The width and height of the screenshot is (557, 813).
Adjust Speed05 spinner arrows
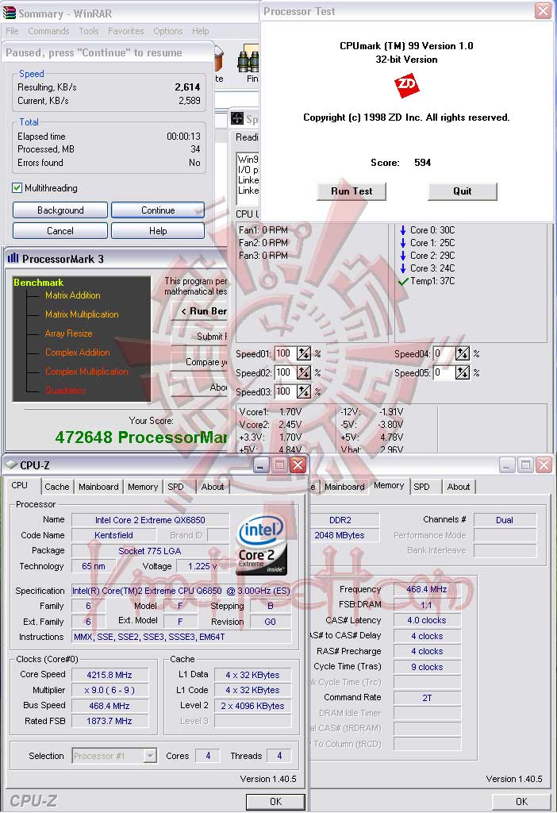coord(462,372)
